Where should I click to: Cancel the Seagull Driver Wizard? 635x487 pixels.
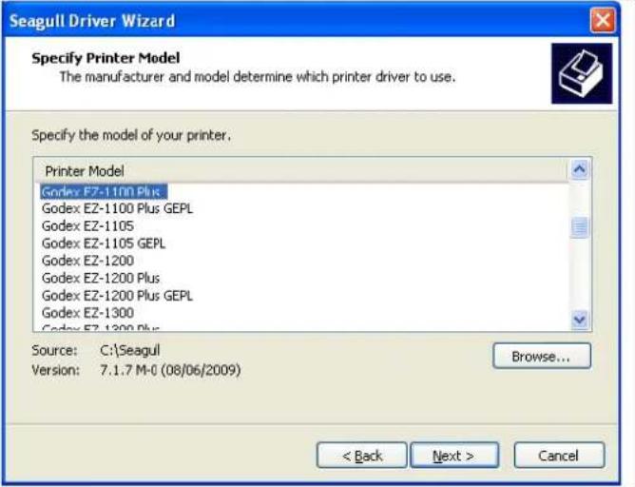559,456
